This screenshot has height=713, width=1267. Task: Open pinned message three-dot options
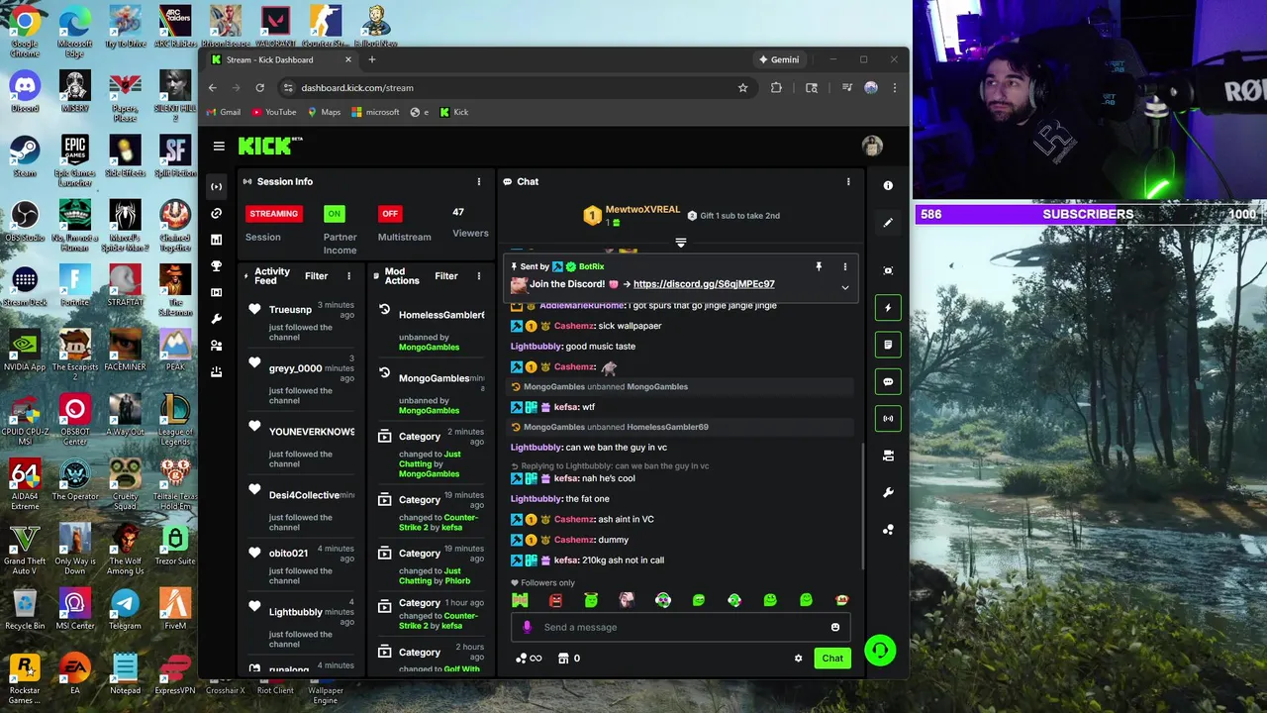click(x=844, y=266)
